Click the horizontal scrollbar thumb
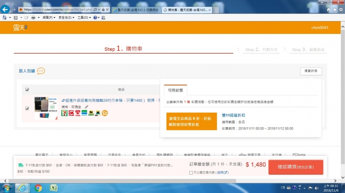 point(122,181)
